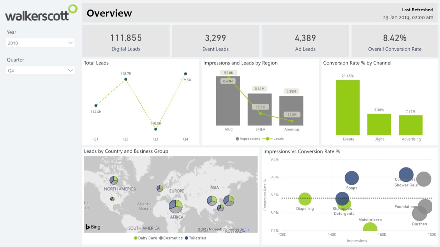Click the Americas leads point 32.0K
The height and width of the screenshot is (247, 440).
pos(292,121)
